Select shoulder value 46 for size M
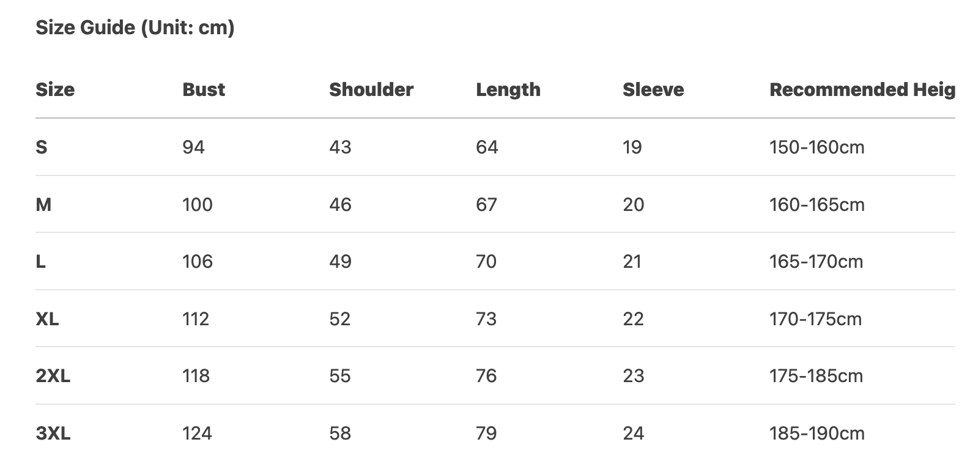The height and width of the screenshot is (461, 970). 340,204
